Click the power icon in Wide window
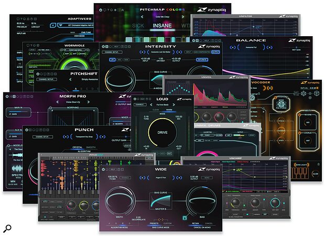325x236 pixels. [103, 169]
